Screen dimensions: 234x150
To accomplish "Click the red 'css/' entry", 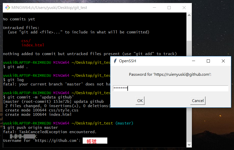I will pyautogui.click(x=26, y=41).
